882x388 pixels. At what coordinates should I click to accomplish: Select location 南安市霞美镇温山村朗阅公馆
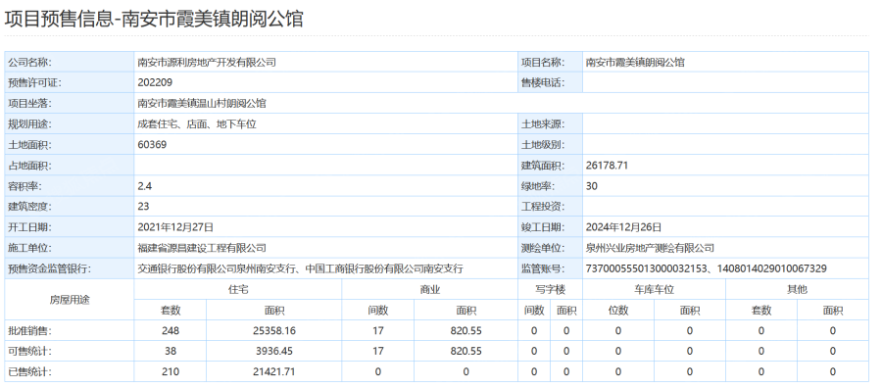pyautogui.click(x=201, y=104)
